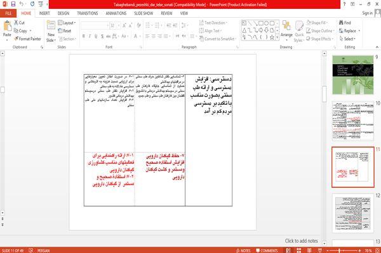Image resolution: width=381 pixels, height=253 pixels.
Task: Click Convert to SmartArt
Action: tap(218, 39)
